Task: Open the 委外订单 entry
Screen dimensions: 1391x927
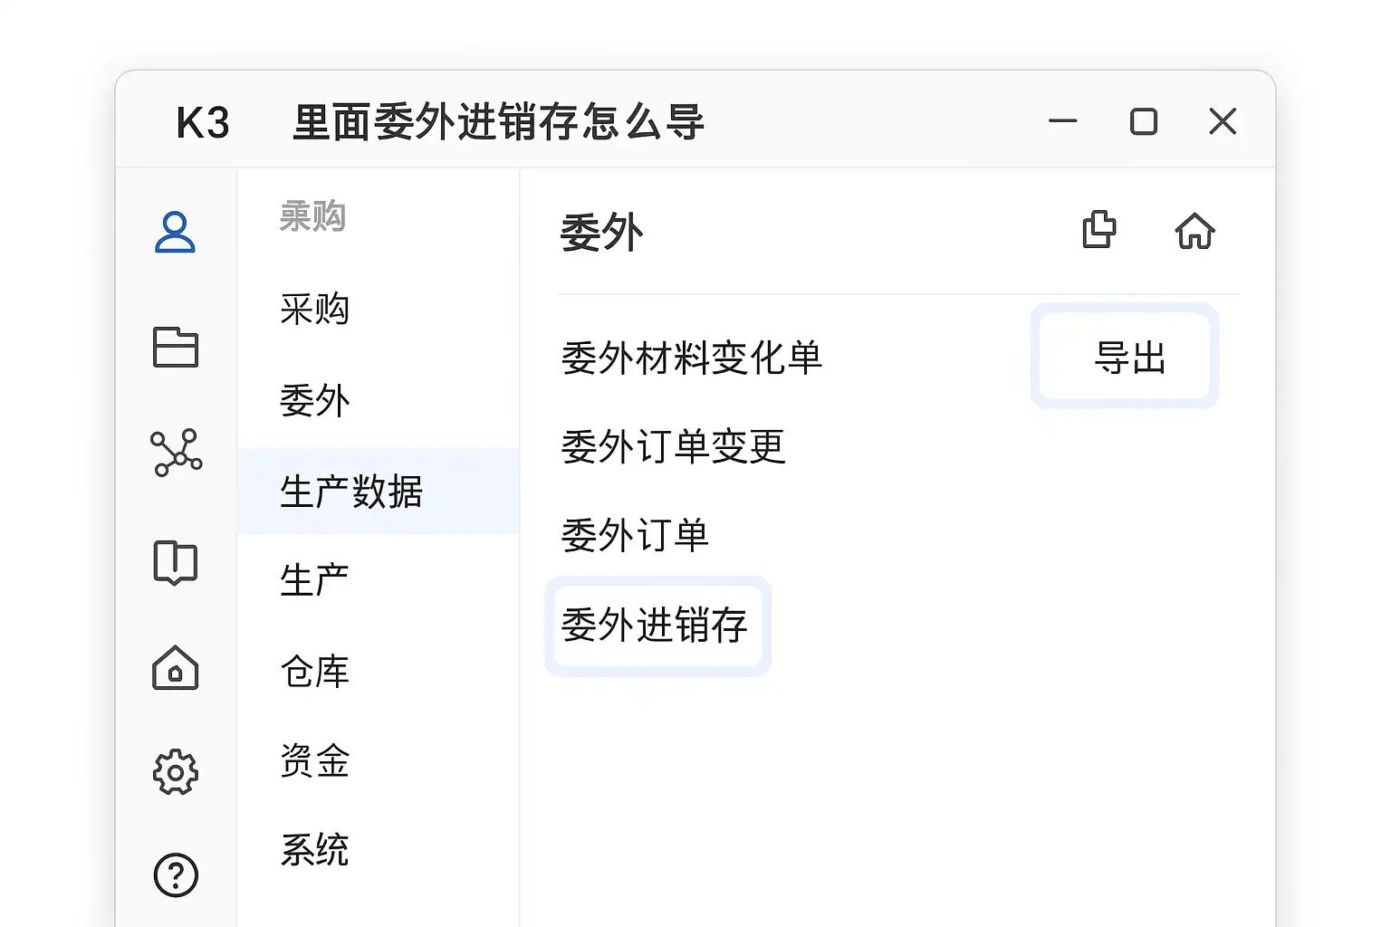Action: (x=635, y=535)
